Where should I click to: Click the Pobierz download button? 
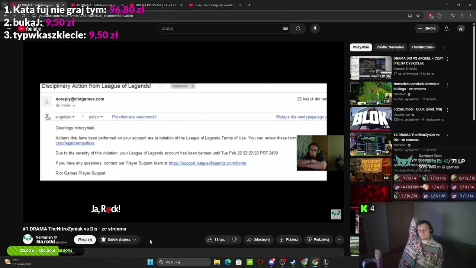[x=289, y=240]
